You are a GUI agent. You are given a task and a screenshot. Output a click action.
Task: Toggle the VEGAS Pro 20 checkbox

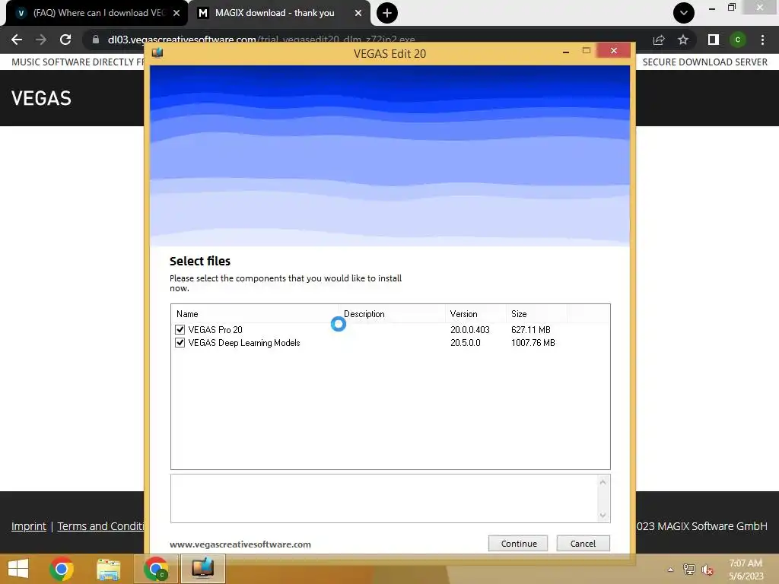click(180, 330)
